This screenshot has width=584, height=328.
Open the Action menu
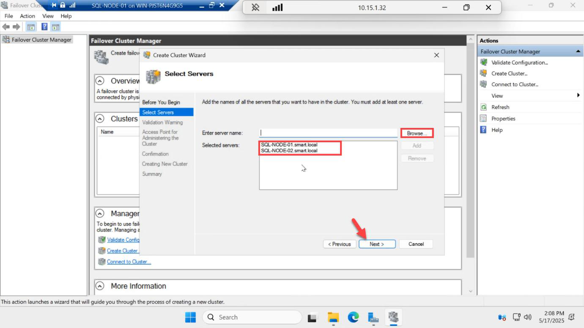pos(27,16)
